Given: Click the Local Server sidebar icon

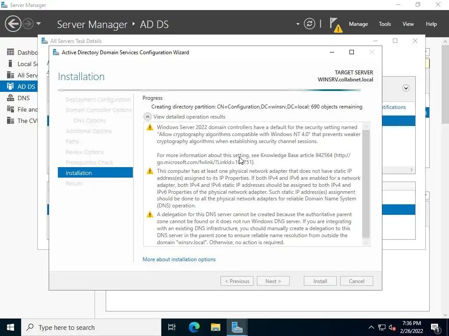Looking at the screenshot, I should pyautogui.click(x=11, y=63).
